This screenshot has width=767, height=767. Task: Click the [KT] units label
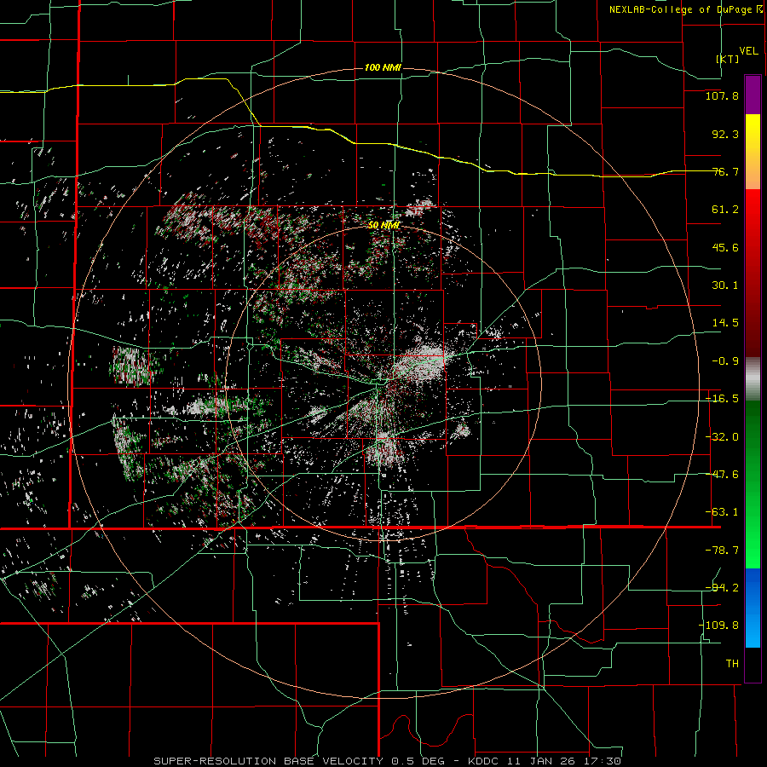tap(728, 59)
